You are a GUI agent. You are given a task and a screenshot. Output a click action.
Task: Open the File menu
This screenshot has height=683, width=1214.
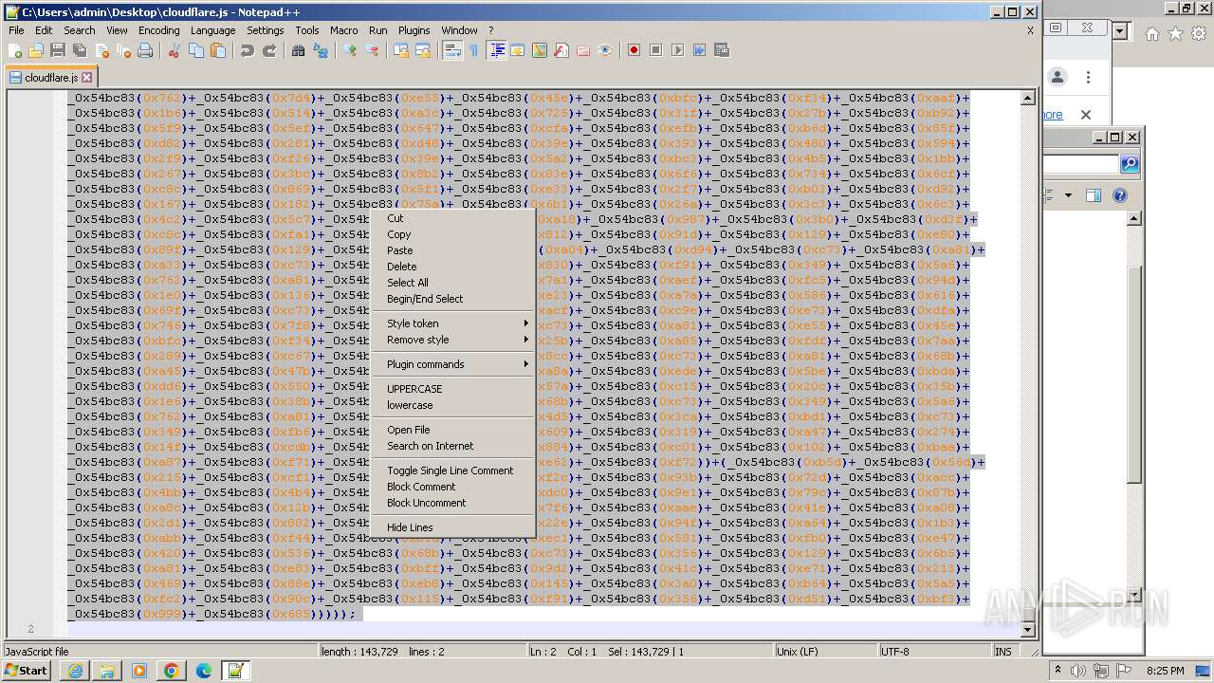coord(16,30)
